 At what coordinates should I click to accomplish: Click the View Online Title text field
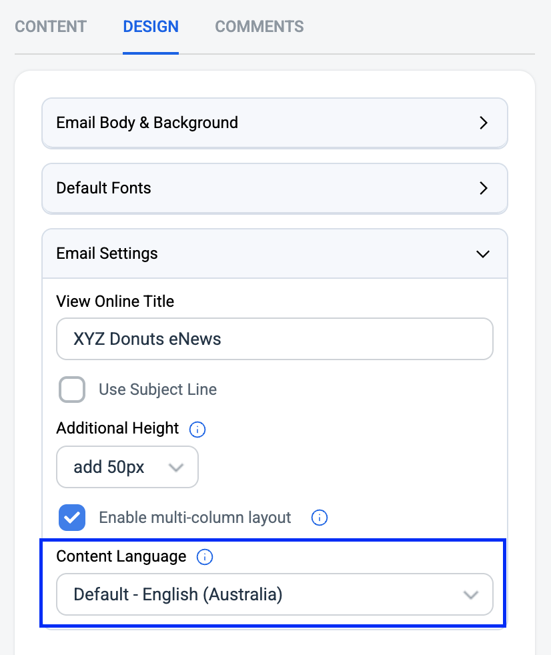[275, 339]
